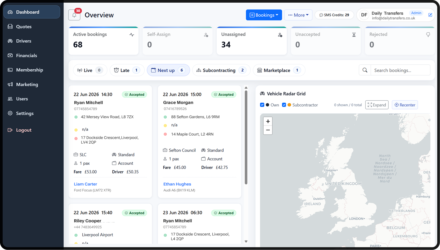Screen dimensions: 440x250
Task: Click the Self-Assign person icon
Action: (x=206, y=35)
